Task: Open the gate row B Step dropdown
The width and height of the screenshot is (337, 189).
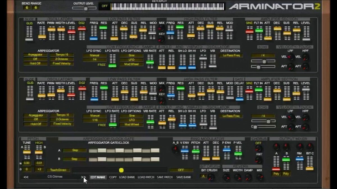Action: (74, 159)
